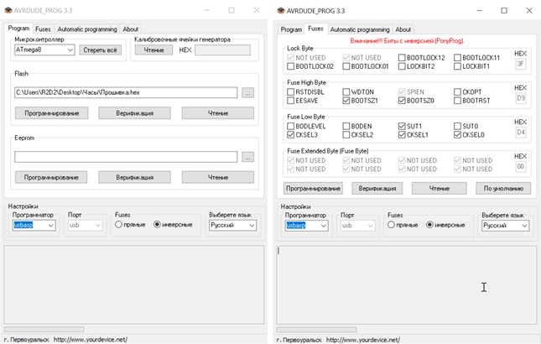
Task: Click Eeprom Программирование button
Action: tap(51, 177)
